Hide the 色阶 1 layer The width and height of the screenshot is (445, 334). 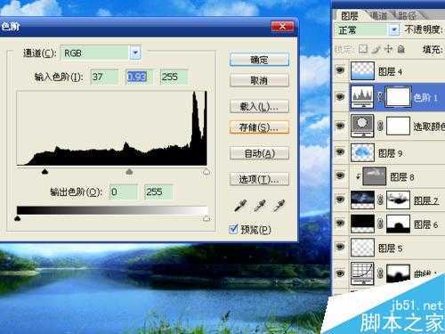click(340, 97)
